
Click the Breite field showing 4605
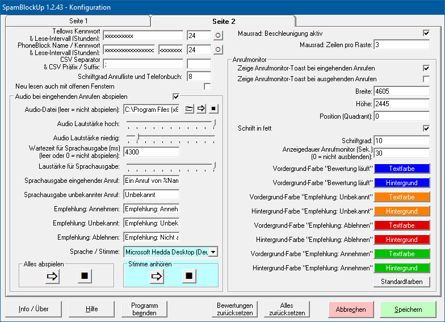tap(402, 91)
